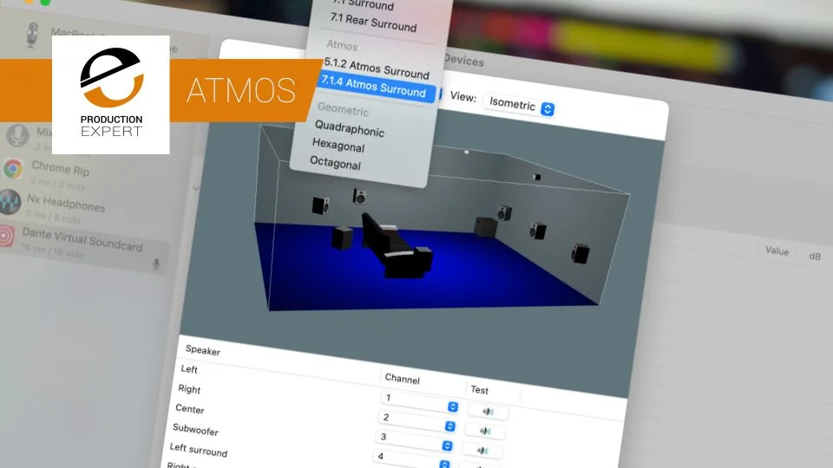Click the dB column header in back window
Screen dimensions: 833x468
coord(815,256)
